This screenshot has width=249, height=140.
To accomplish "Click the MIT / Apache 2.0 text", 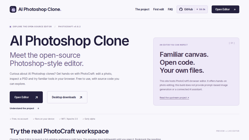I will pyautogui.click(x=70, y=119).
